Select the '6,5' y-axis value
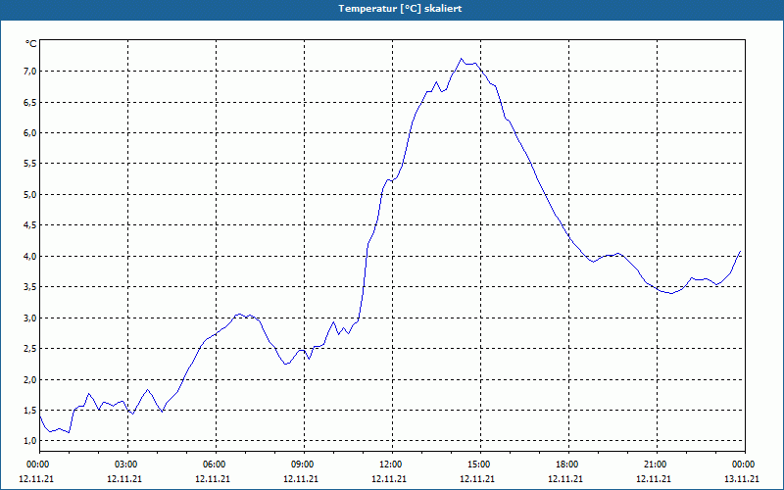Viewport: 784px width, 490px height. [30, 102]
